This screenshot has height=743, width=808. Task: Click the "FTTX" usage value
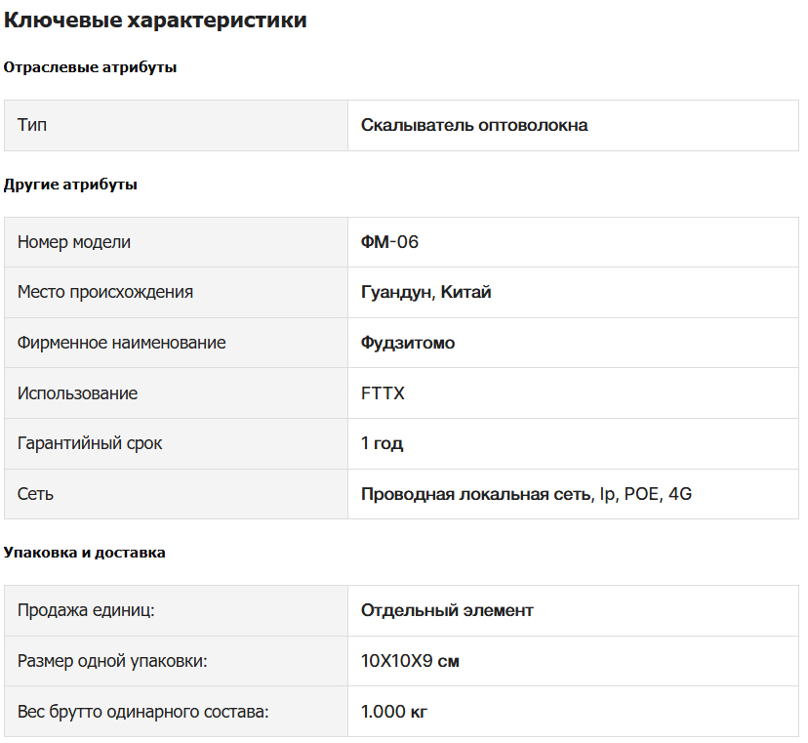(x=383, y=393)
